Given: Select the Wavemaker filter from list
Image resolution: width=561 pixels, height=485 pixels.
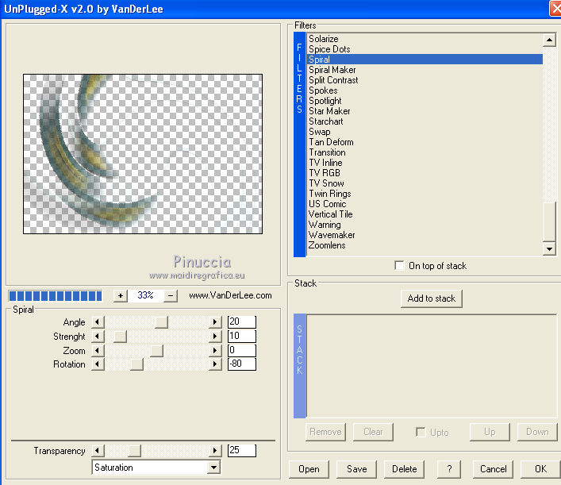Looking at the screenshot, I should (x=332, y=235).
